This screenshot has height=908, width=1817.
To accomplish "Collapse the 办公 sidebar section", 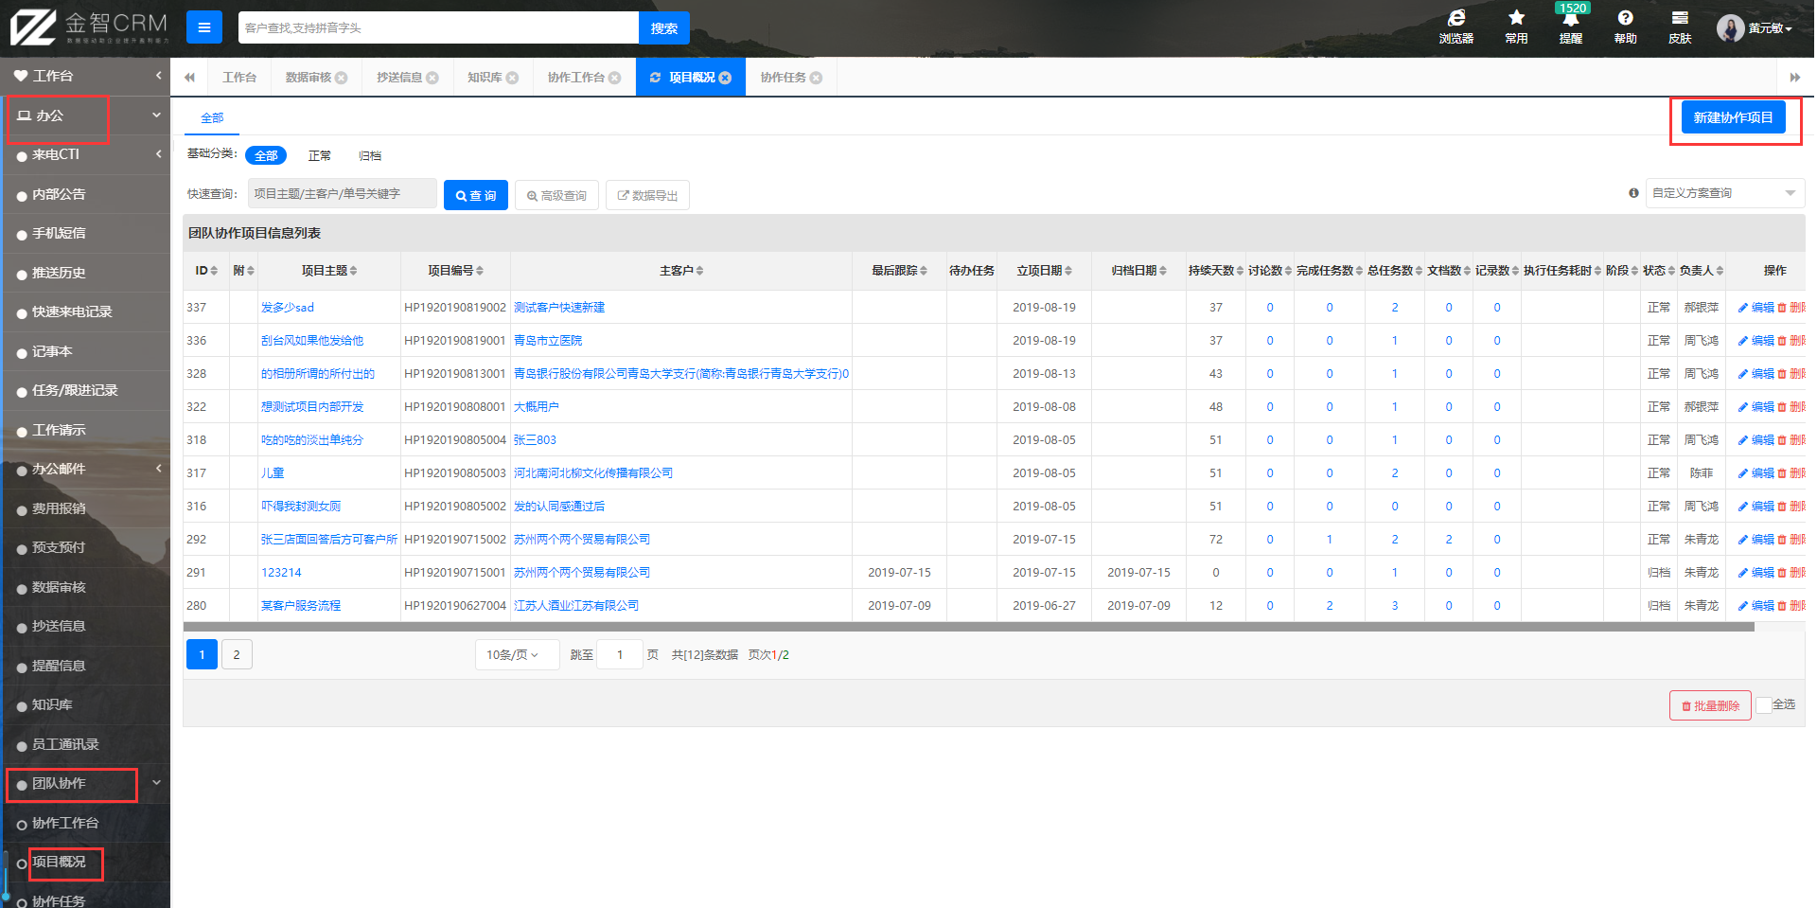I will click(85, 116).
